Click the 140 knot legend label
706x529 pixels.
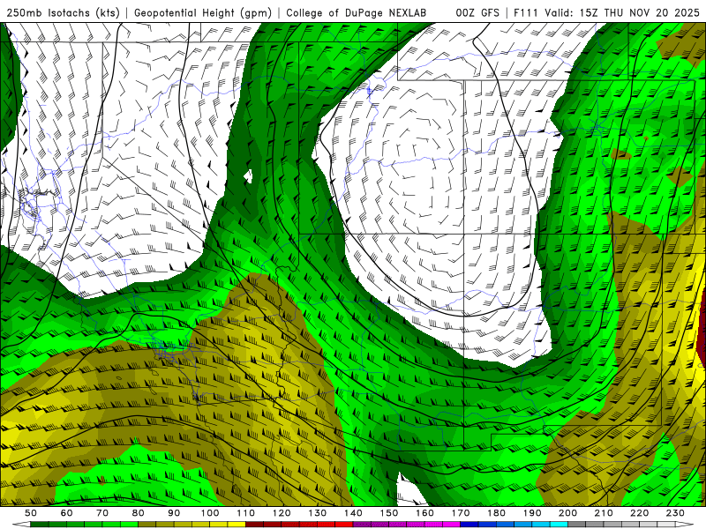tap(353, 513)
